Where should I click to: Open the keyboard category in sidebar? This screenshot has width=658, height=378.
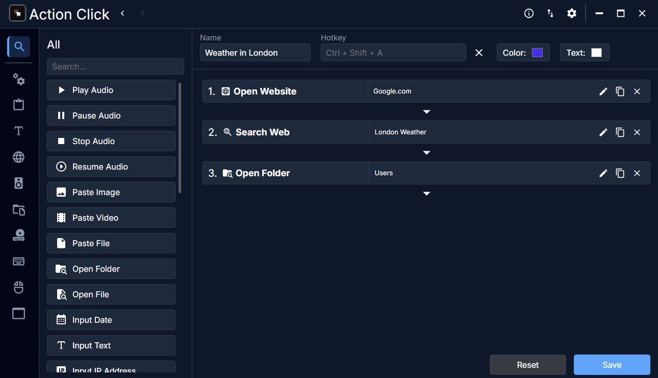tap(19, 262)
